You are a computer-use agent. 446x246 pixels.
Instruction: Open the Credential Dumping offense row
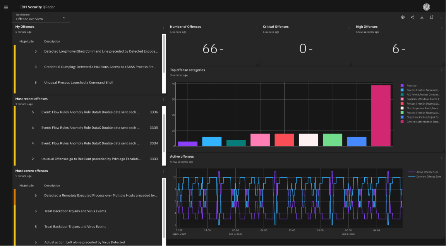[x=100, y=67]
